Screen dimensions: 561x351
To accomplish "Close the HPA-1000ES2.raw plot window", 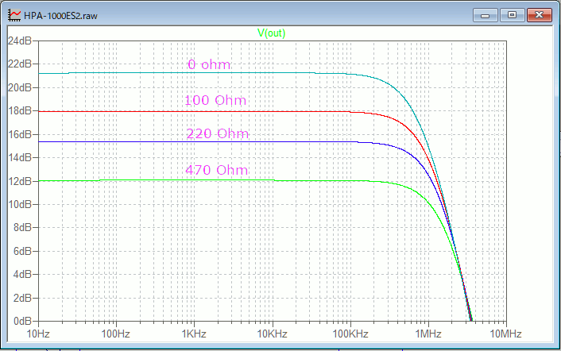I will coord(540,15).
